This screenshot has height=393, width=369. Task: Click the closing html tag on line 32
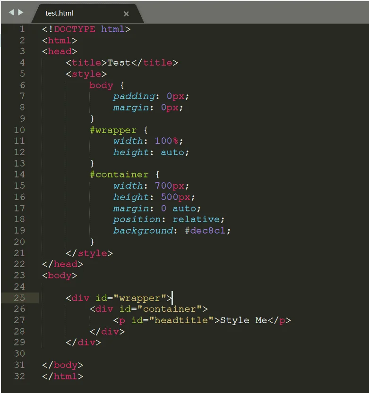tap(62, 376)
